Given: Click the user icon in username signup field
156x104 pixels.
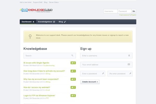Looking at the screenshot, I should (129, 55).
